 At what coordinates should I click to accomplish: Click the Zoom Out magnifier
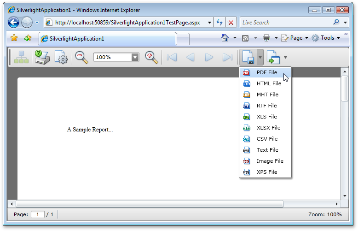click(x=81, y=57)
